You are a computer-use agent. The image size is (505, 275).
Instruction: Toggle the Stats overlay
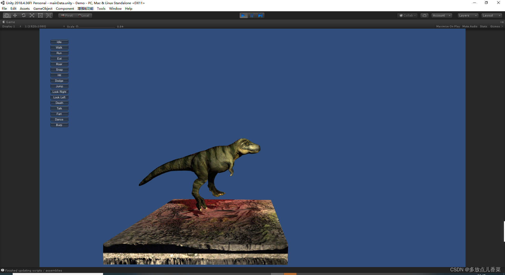click(483, 27)
